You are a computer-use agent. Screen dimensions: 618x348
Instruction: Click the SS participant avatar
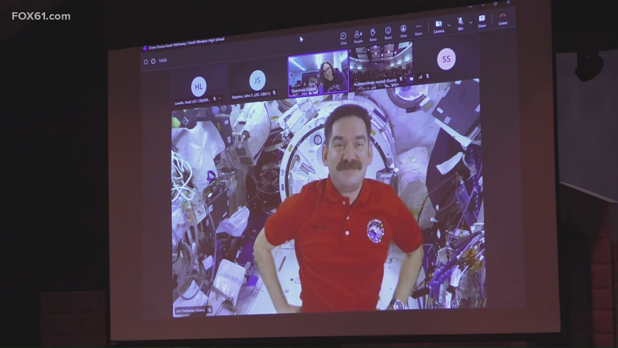coord(446,59)
